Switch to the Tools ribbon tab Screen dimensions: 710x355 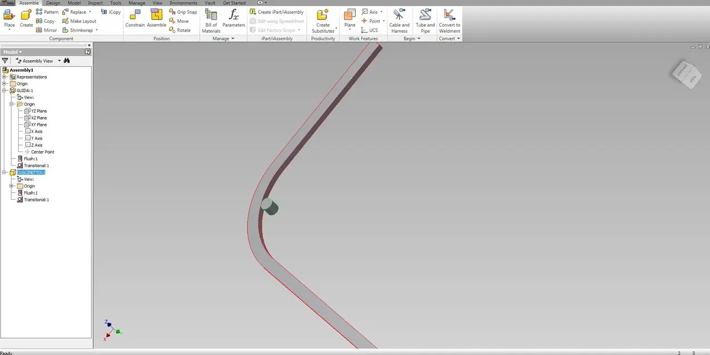[116, 3]
